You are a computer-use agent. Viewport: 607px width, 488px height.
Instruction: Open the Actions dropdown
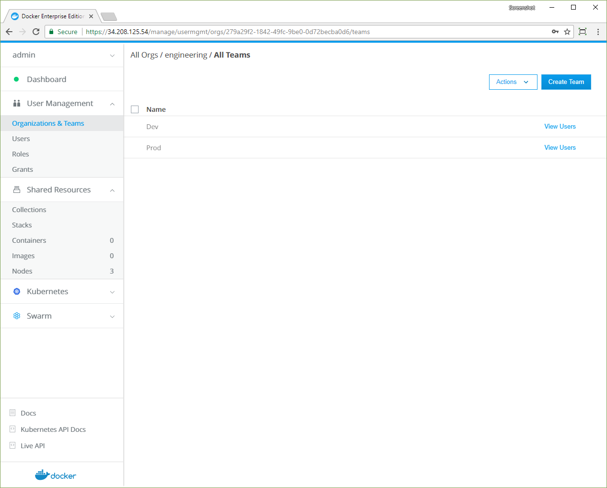tap(513, 82)
